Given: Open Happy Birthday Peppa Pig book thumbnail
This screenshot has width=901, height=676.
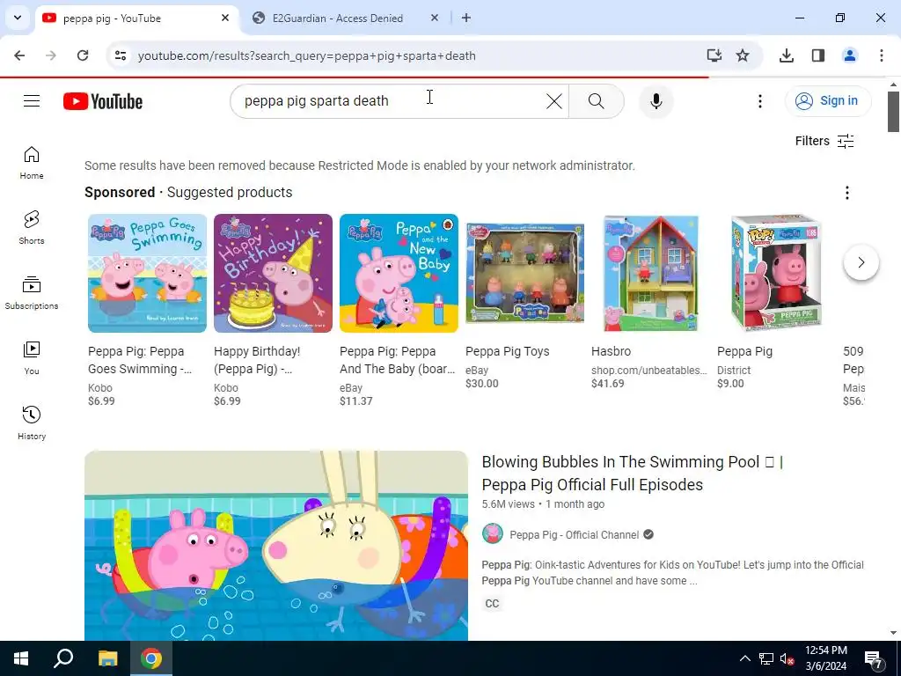Looking at the screenshot, I should 273,273.
